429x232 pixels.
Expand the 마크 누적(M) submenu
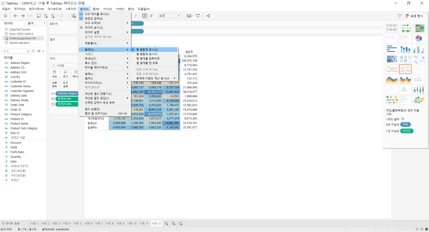tap(105, 23)
